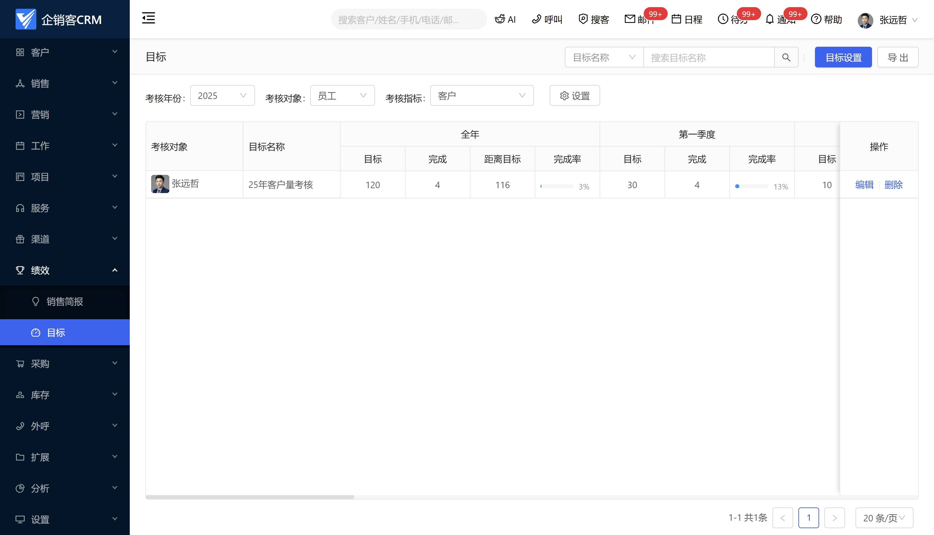Open the 考核年份 2025 dropdown

pos(222,95)
